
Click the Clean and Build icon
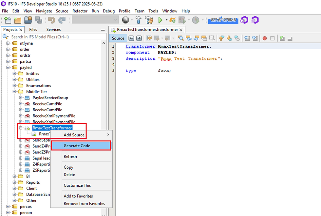[x=149, y=20]
